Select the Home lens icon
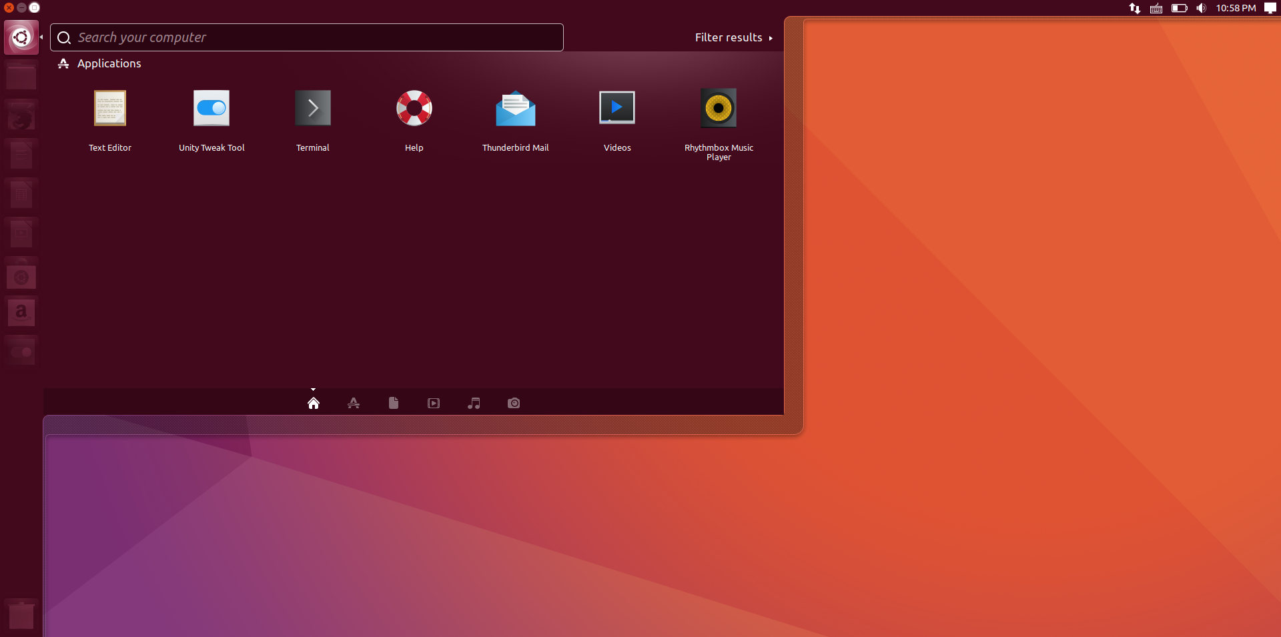Viewport: 1281px width, 637px height. click(x=314, y=403)
